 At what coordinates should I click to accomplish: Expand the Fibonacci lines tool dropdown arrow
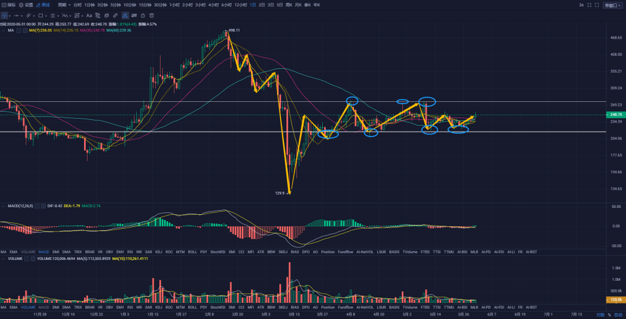tap(59, 16)
